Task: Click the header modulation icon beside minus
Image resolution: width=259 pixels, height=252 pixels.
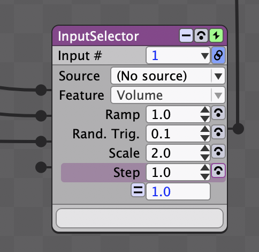Action: (201, 35)
